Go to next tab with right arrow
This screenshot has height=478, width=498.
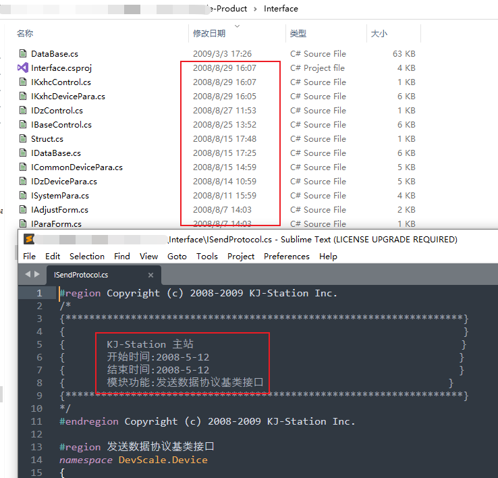37,274
